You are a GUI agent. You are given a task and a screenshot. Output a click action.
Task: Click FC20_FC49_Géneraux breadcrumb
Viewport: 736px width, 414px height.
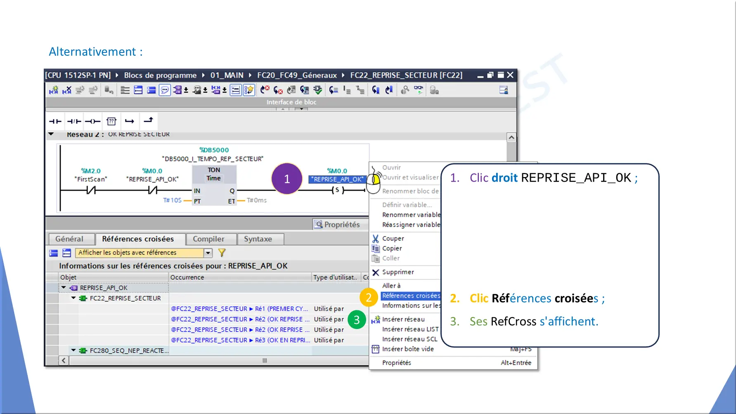point(297,75)
